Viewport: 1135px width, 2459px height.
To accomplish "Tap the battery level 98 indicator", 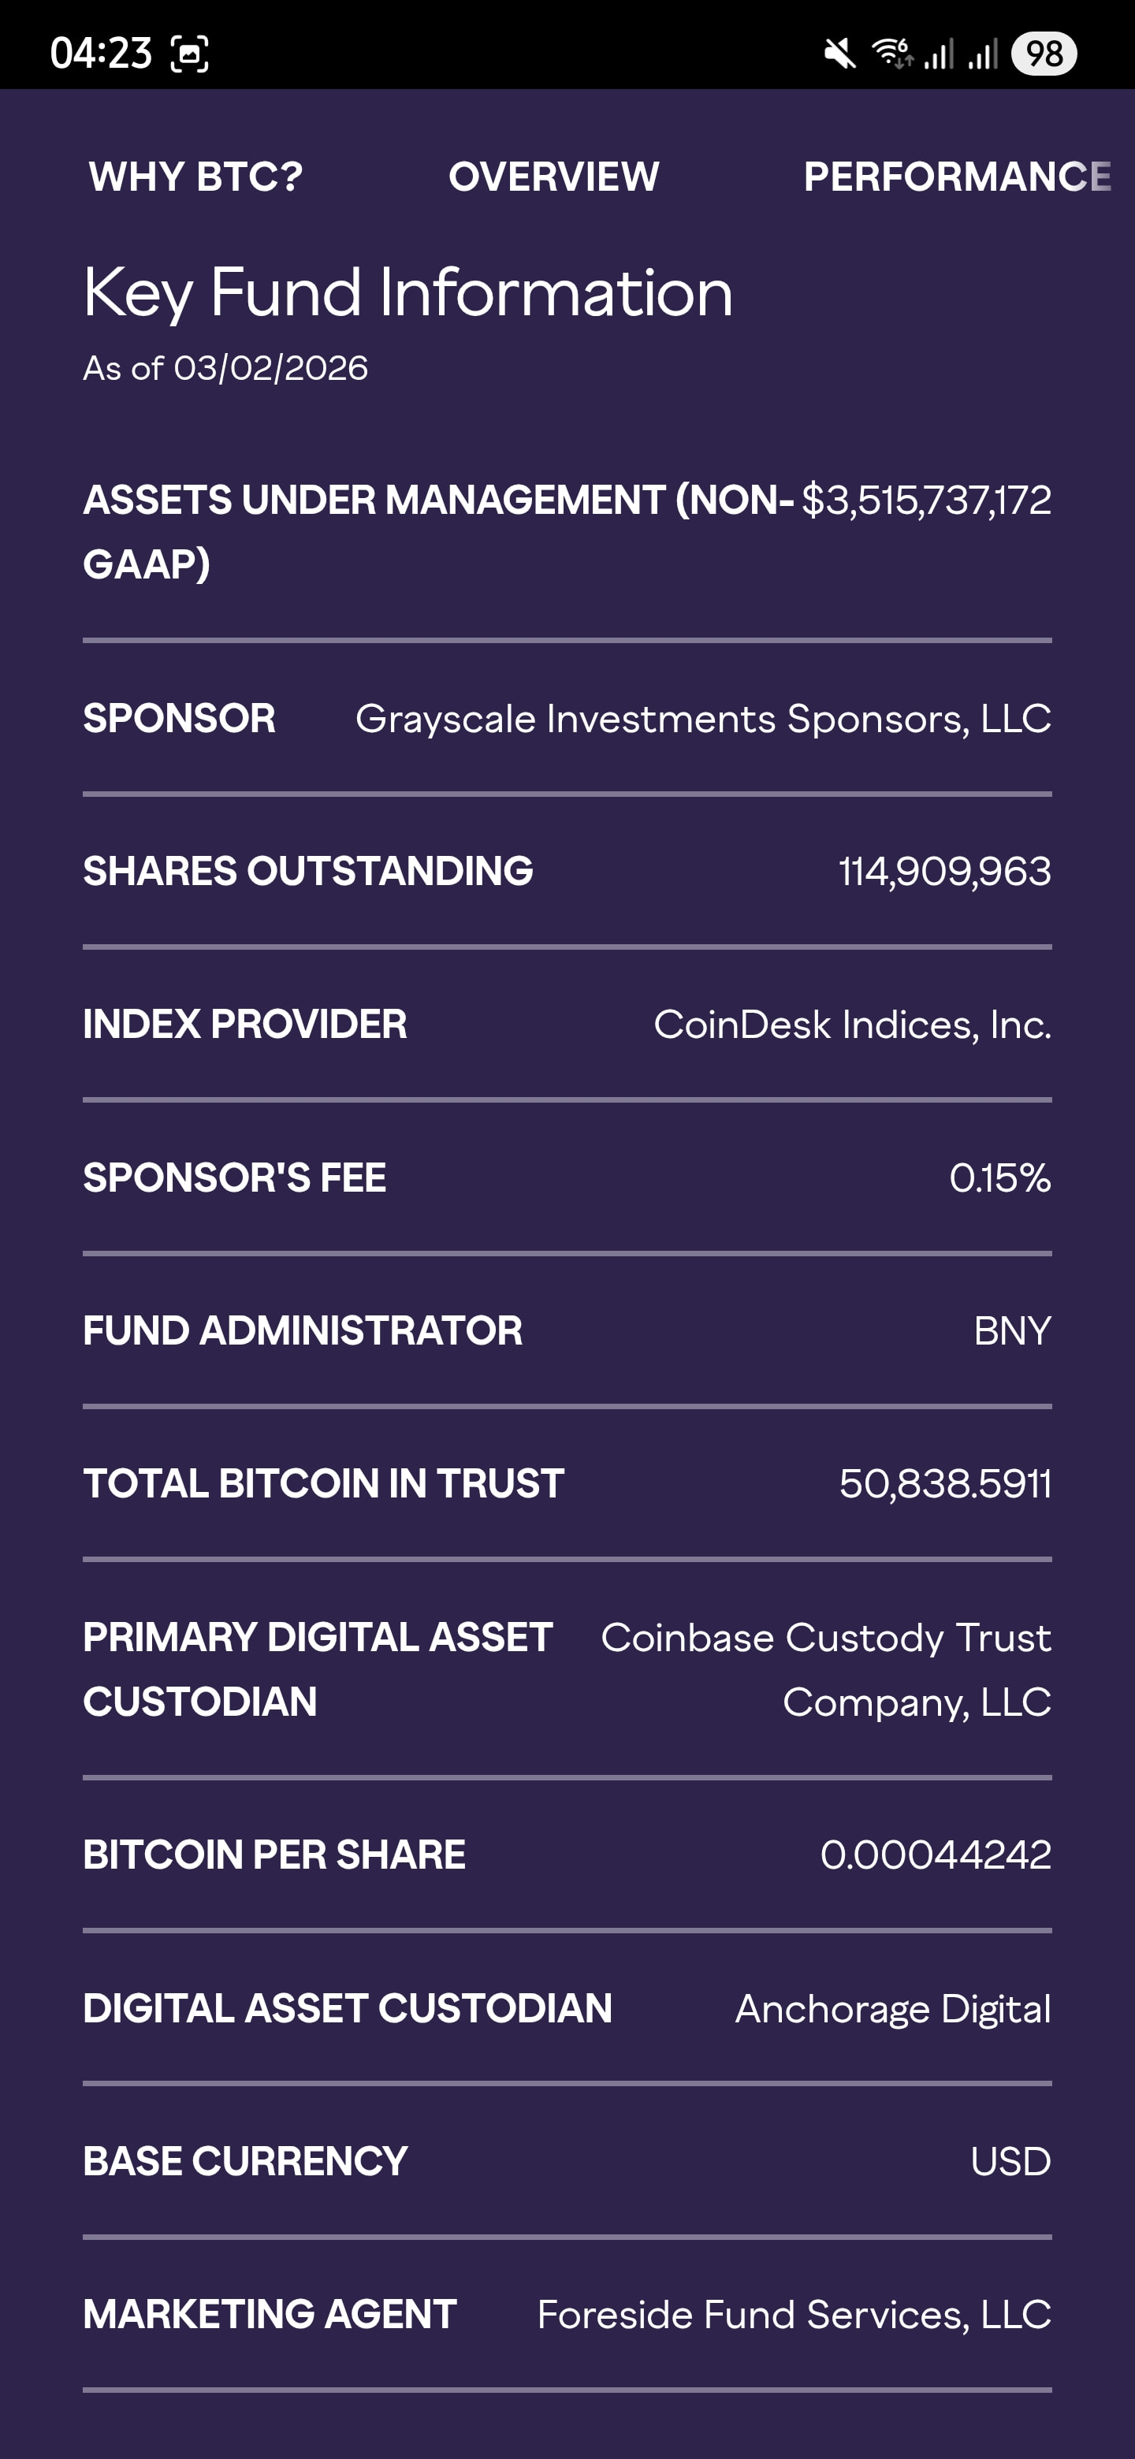I will (x=1044, y=54).
